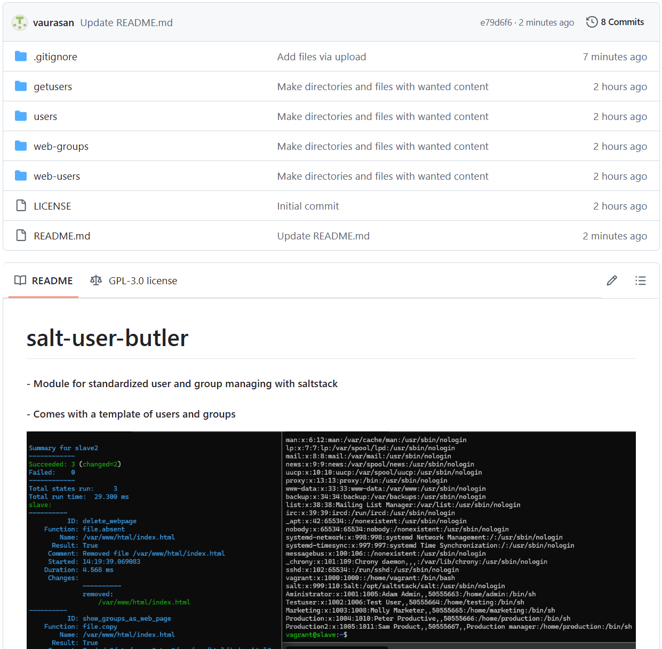
Task: Click the vaurasan user avatar icon
Action: tap(20, 22)
